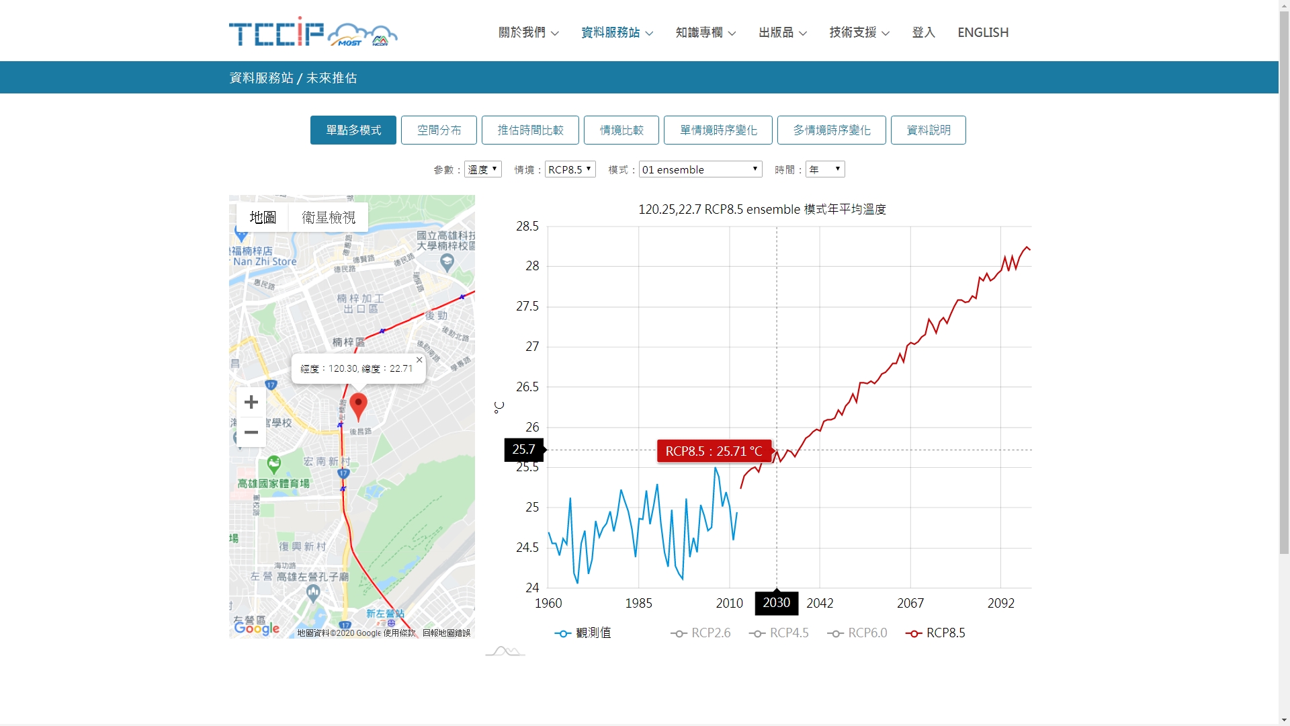Click the 高雄左營孔子廟 map marker

[313, 592]
